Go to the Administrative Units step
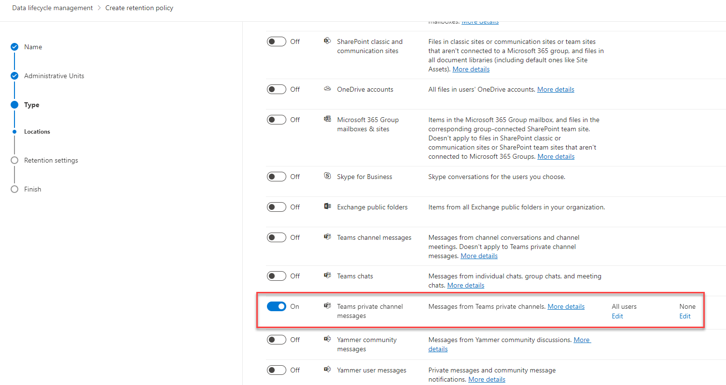This screenshot has height=385, width=726. tap(54, 76)
